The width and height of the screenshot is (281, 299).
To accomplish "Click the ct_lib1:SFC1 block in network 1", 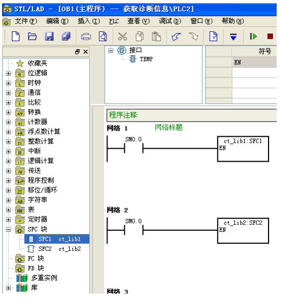I will pyautogui.click(x=243, y=149).
